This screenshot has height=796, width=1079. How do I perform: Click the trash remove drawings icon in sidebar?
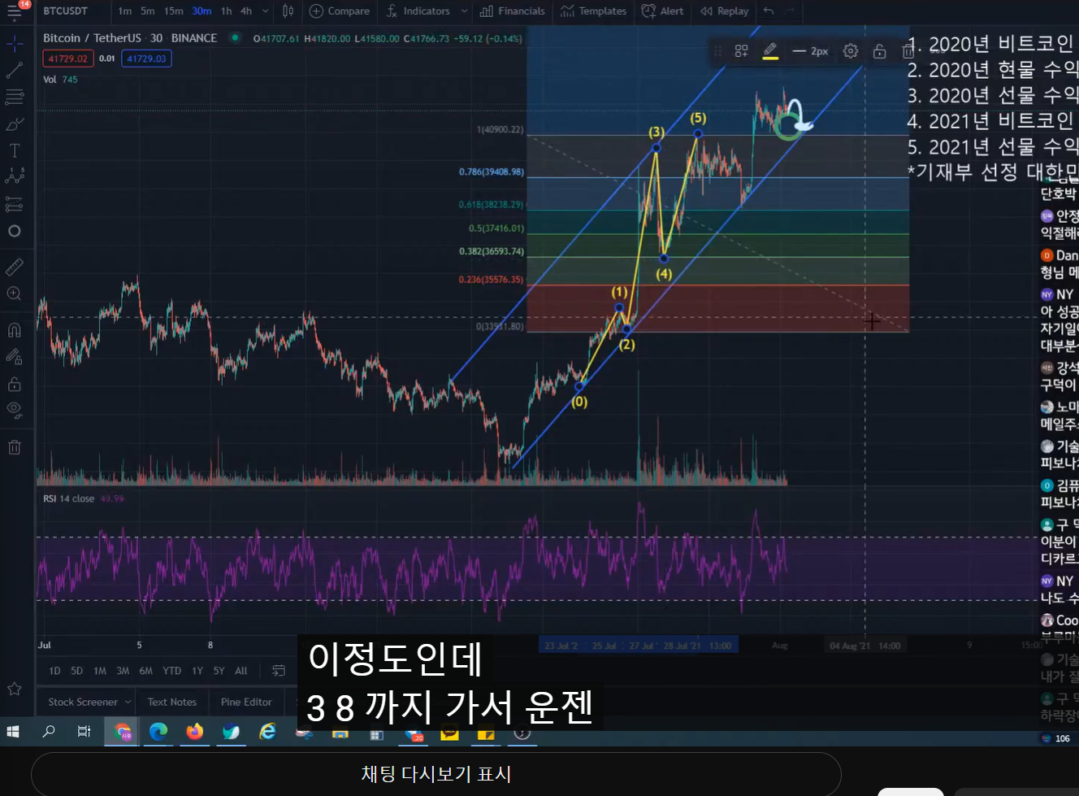point(15,446)
